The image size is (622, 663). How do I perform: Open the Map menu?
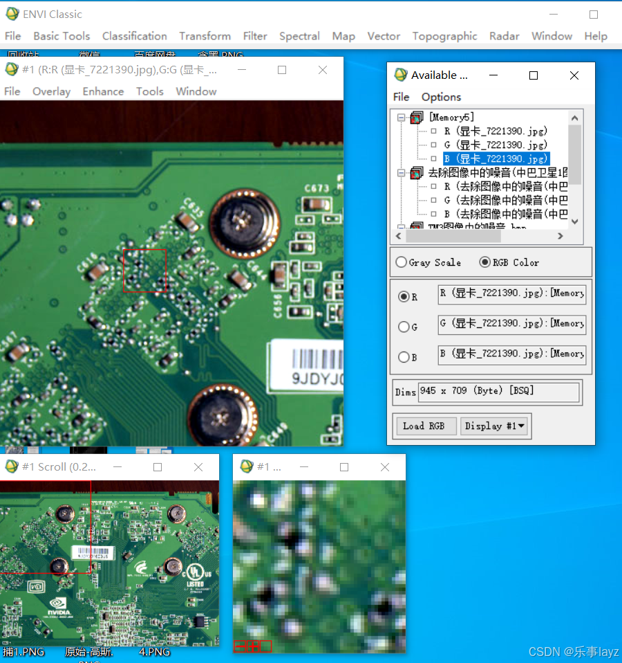pyautogui.click(x=343, y=37)
